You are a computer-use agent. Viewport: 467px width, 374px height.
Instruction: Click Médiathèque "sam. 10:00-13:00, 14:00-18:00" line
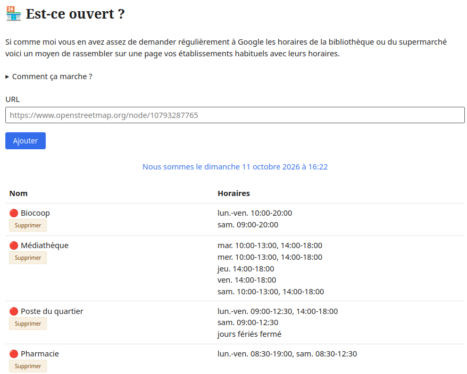[x=271, y=292]
